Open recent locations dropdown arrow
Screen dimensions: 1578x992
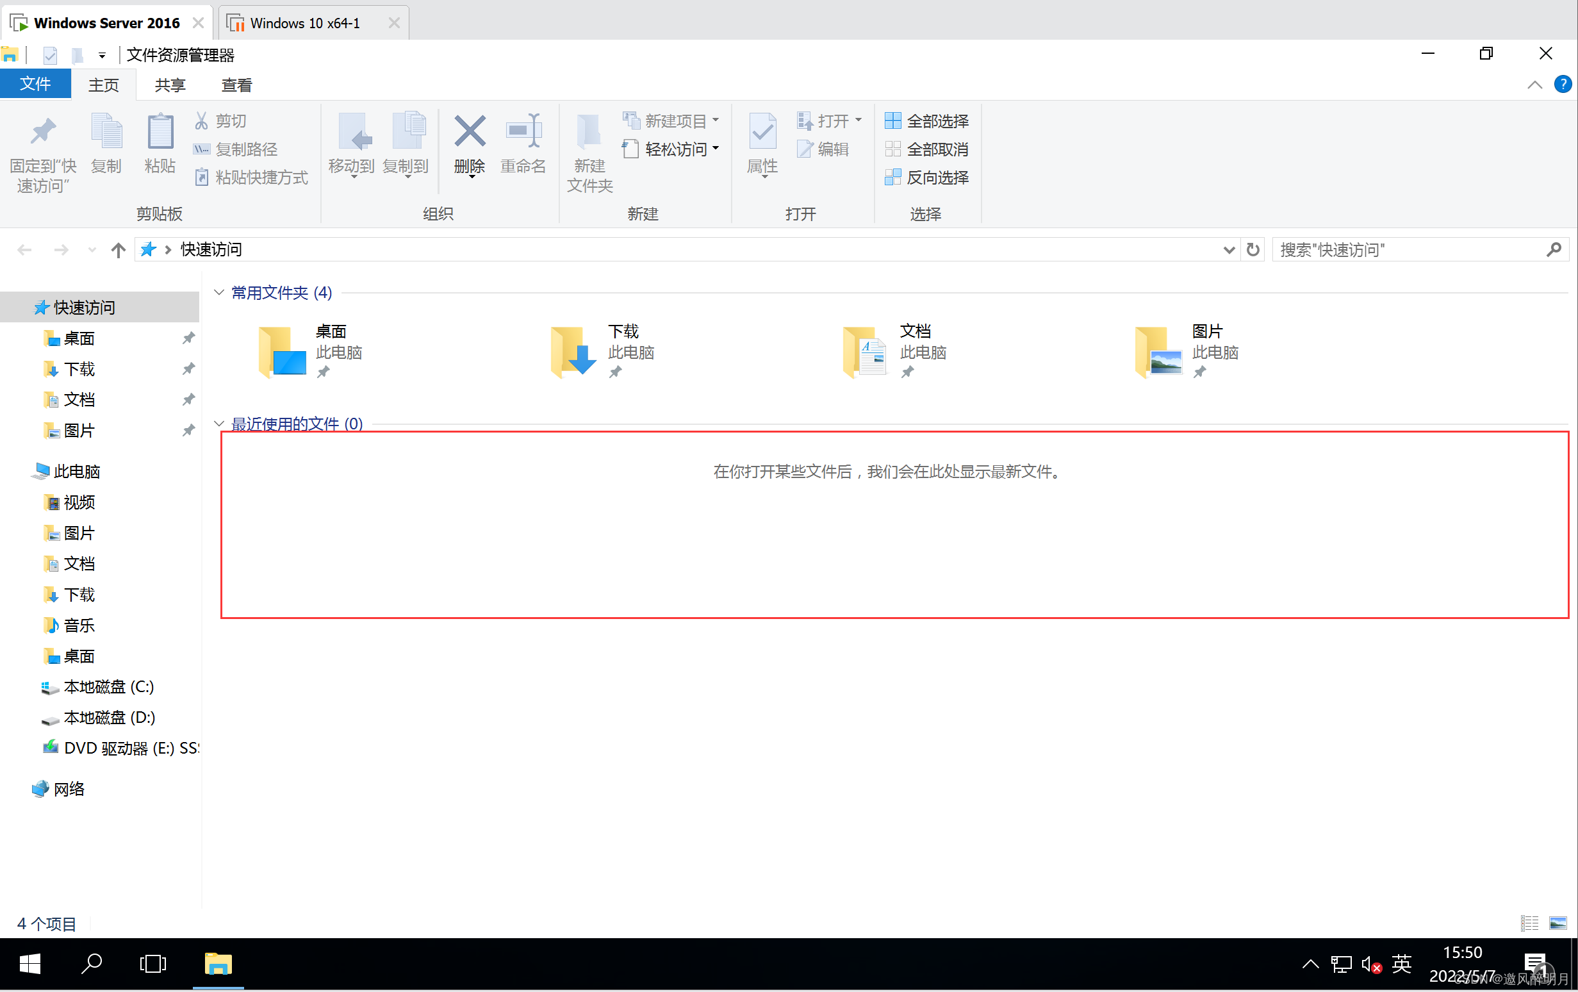(x=92, y=250)
